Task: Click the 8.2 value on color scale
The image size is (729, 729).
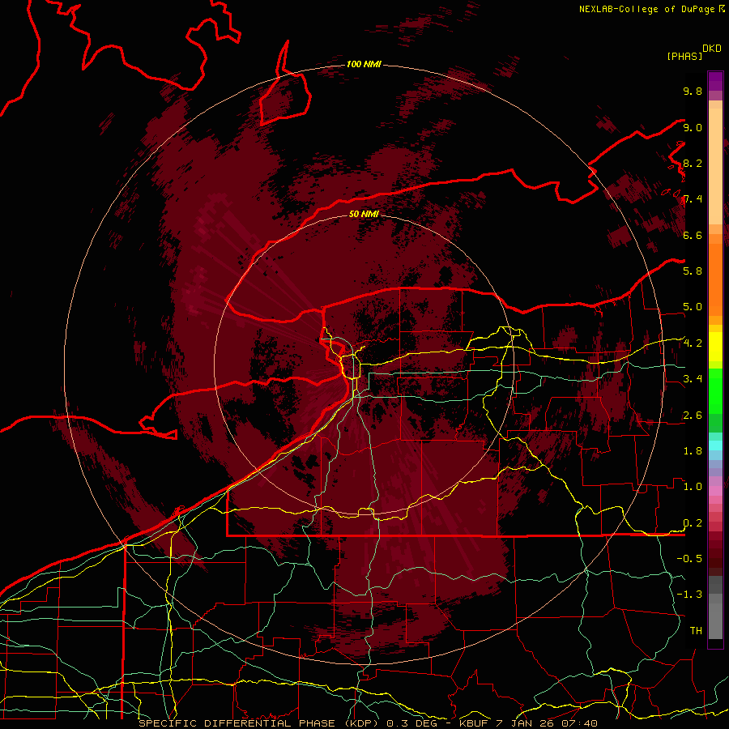Action: click(693, 163)
